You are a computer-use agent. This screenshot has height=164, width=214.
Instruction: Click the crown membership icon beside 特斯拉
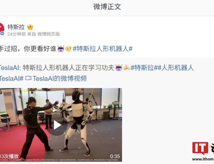tap(30, 27)
